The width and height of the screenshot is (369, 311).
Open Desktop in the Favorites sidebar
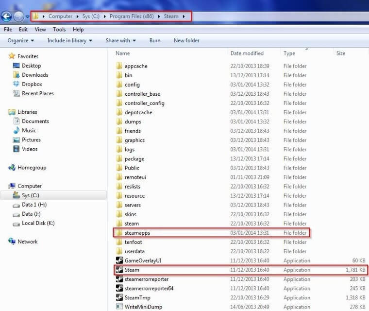[x=31, y=66]
